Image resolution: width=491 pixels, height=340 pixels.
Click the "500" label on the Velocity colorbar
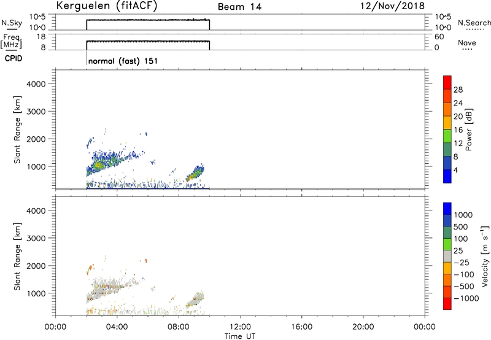point(460,226)
